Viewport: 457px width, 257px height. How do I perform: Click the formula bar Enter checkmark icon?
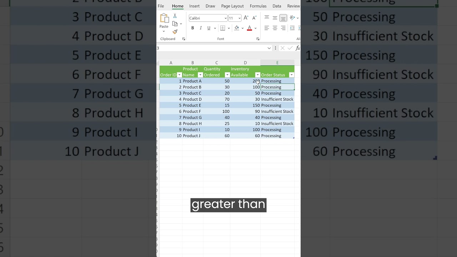click(290, 48)
